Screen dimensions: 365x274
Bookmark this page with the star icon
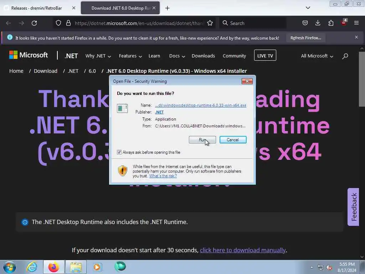pyautogui.click(x=210, y=23)
